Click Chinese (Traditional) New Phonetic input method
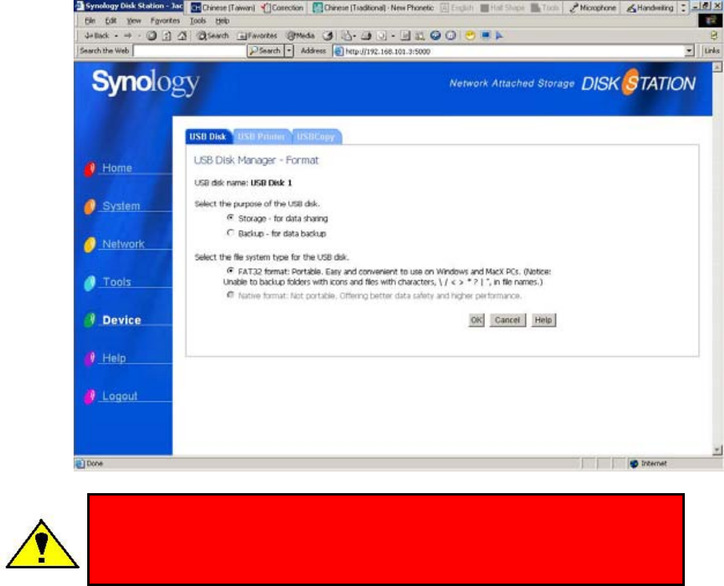This screenshot has width=724, height=586. (x=373, y=8)
